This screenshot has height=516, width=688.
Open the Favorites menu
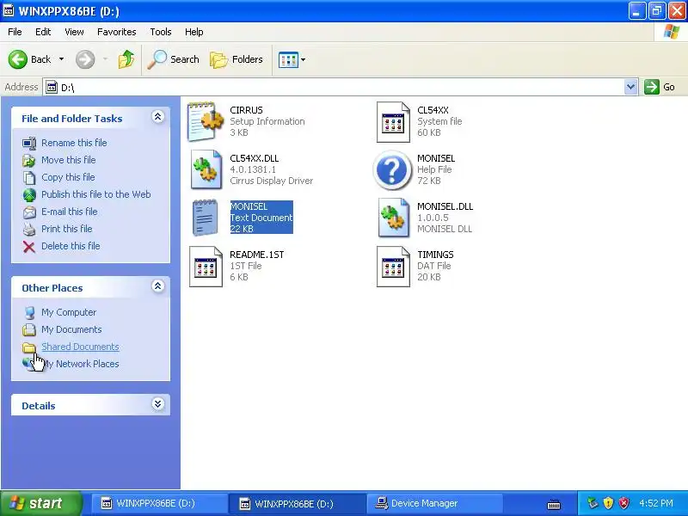click(x=117, y=32)
